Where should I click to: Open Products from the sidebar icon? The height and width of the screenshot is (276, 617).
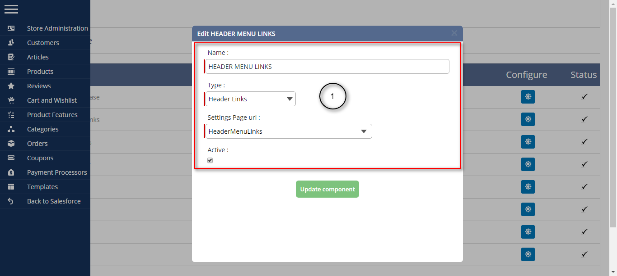point(11,71)
